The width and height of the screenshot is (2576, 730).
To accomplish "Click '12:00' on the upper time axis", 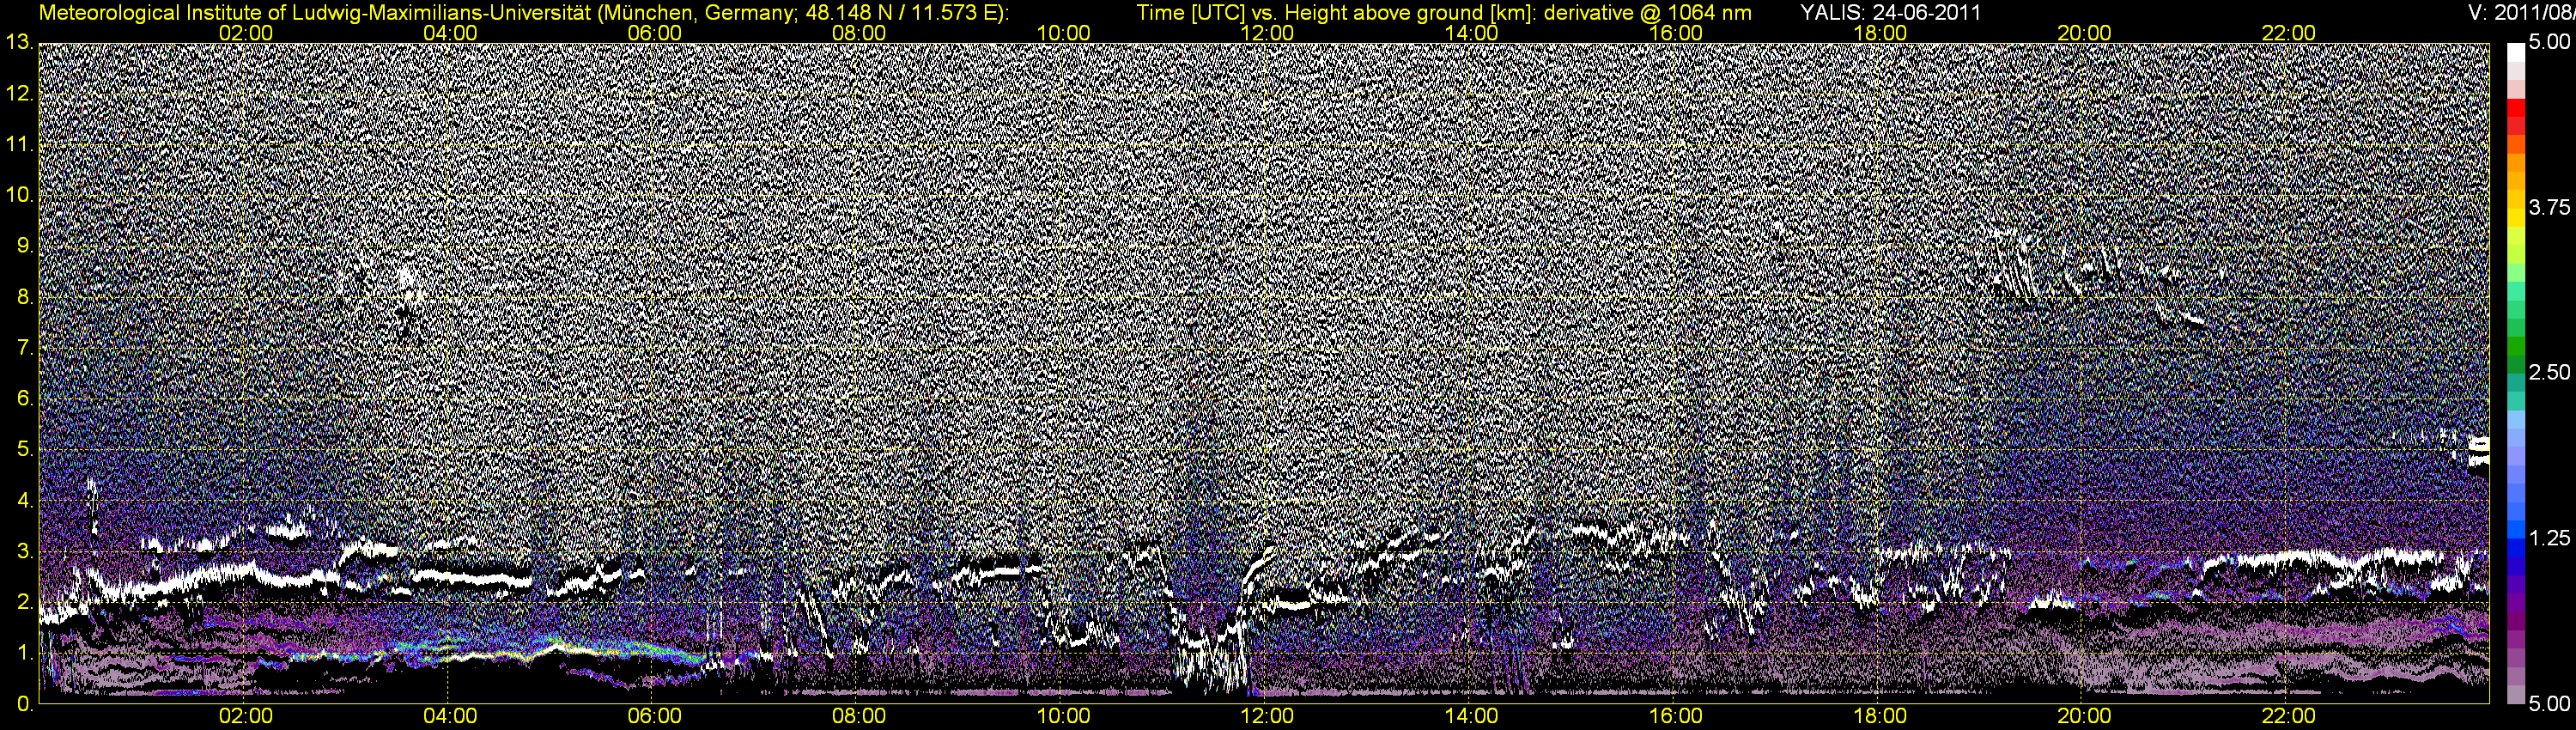I will coord(1267,33).
